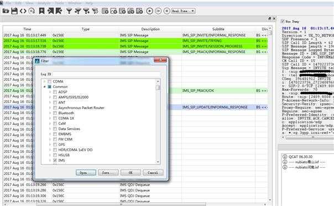Open the View menu
Image resolution: width=334 pixels, height=206 pixels.
(29, 3)
